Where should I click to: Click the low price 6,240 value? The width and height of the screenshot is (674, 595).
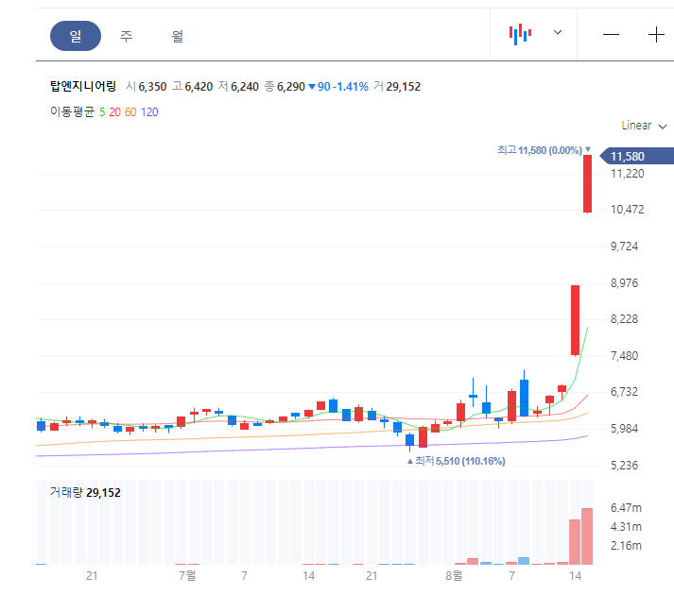(x=245, y=87)
